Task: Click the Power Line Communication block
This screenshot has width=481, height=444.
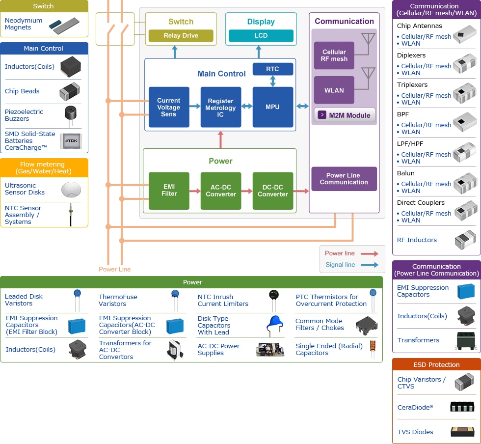Action: 344,179
